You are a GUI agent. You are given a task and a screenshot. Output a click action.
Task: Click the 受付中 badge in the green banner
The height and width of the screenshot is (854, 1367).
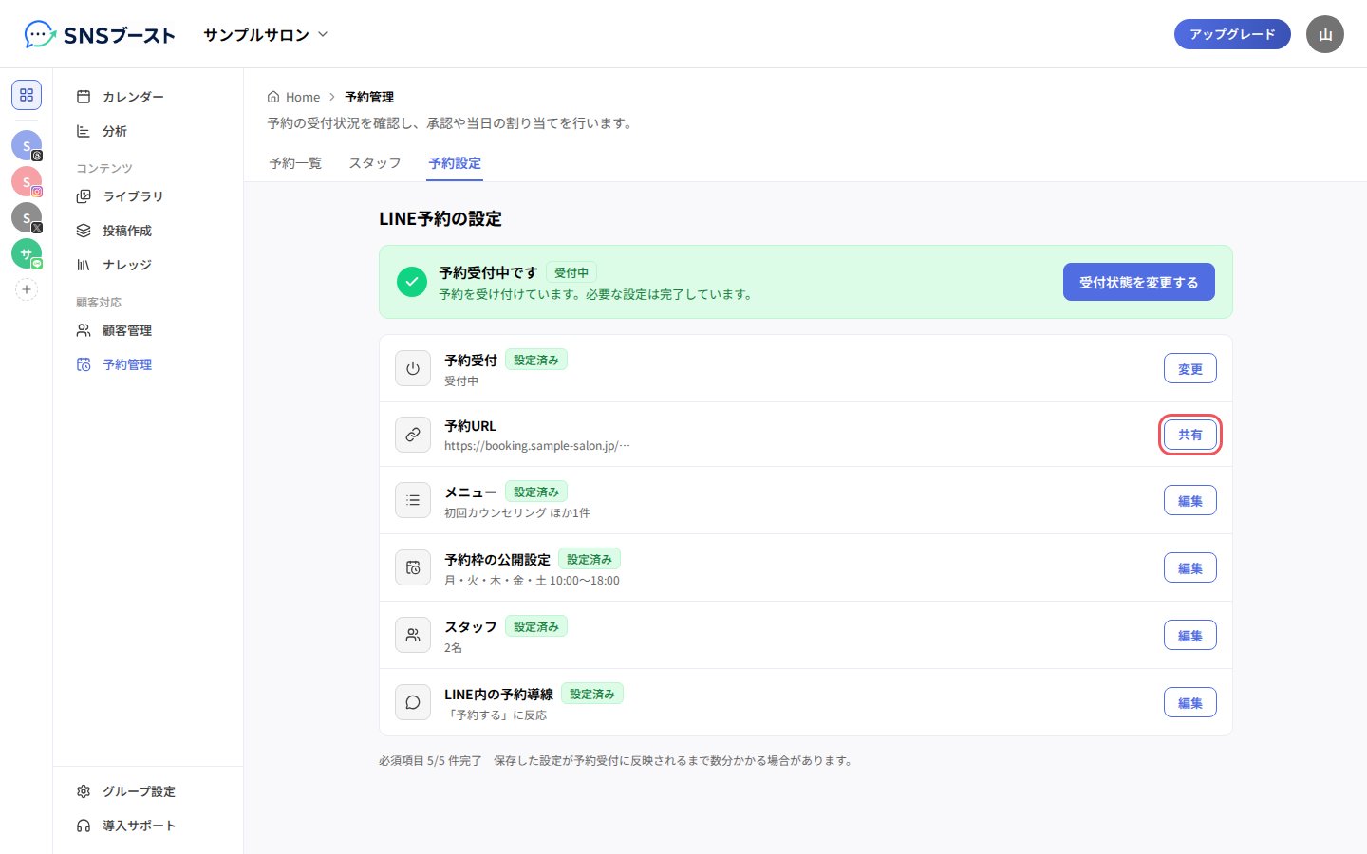[x=571, y=272]
